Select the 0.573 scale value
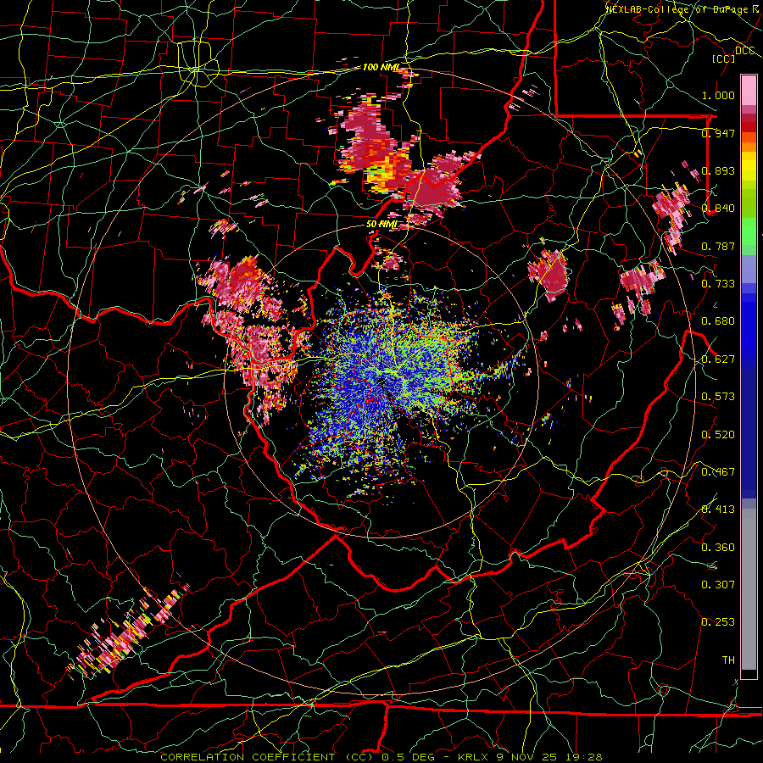The width and height of the screenshot is (763, 763). tap(718, 397)
